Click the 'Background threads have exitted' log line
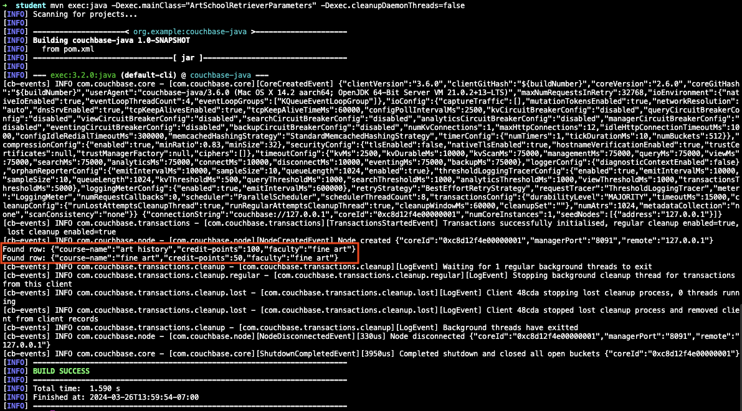 click(249, 327)
